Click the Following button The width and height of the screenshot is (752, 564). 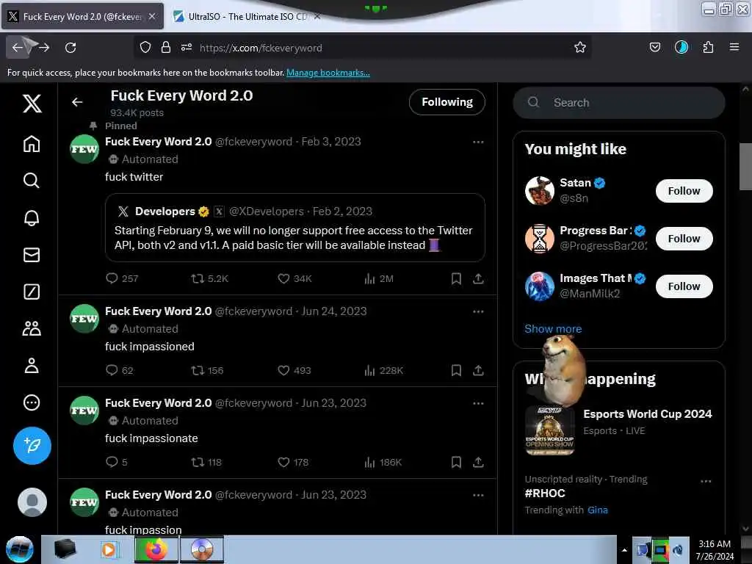pos(447,102)
